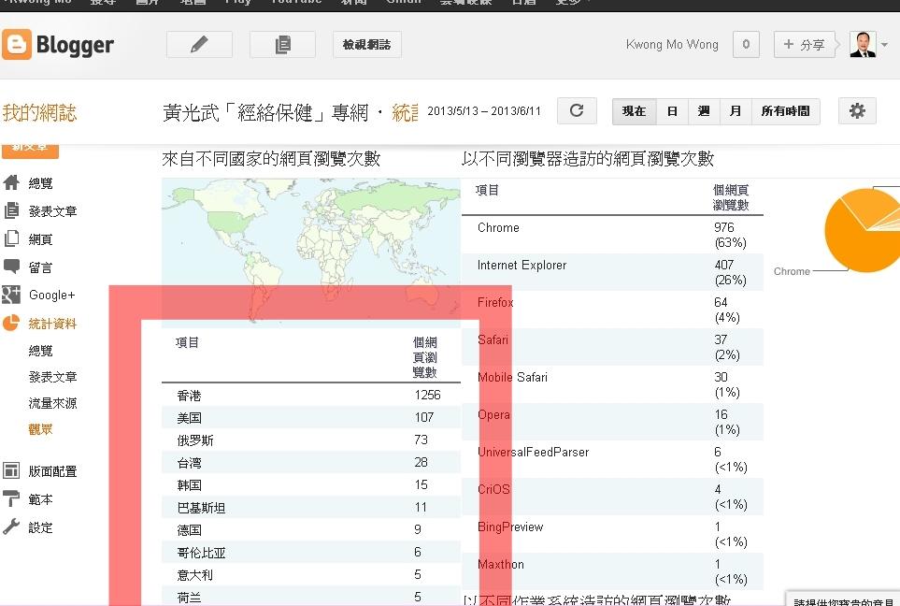Open account dropdown arrow beside profile photo

(884, 45)
